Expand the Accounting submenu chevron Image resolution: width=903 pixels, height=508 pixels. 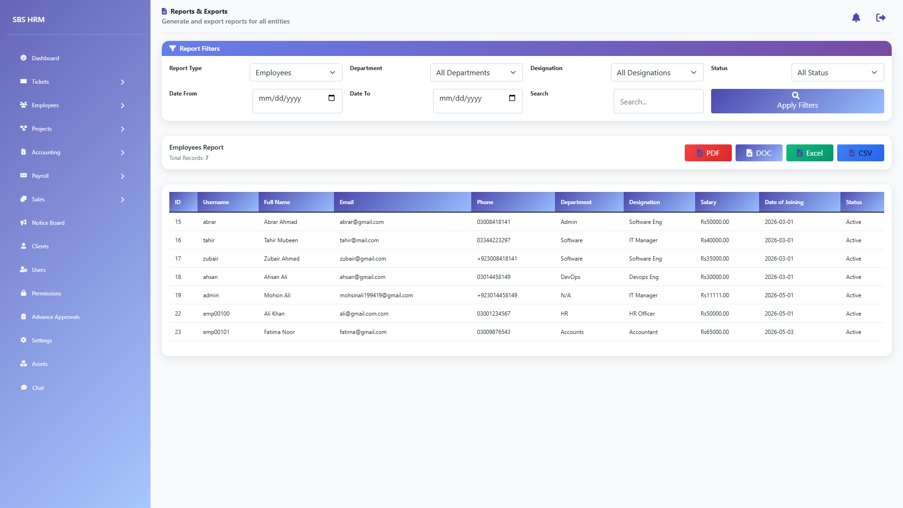123,152
